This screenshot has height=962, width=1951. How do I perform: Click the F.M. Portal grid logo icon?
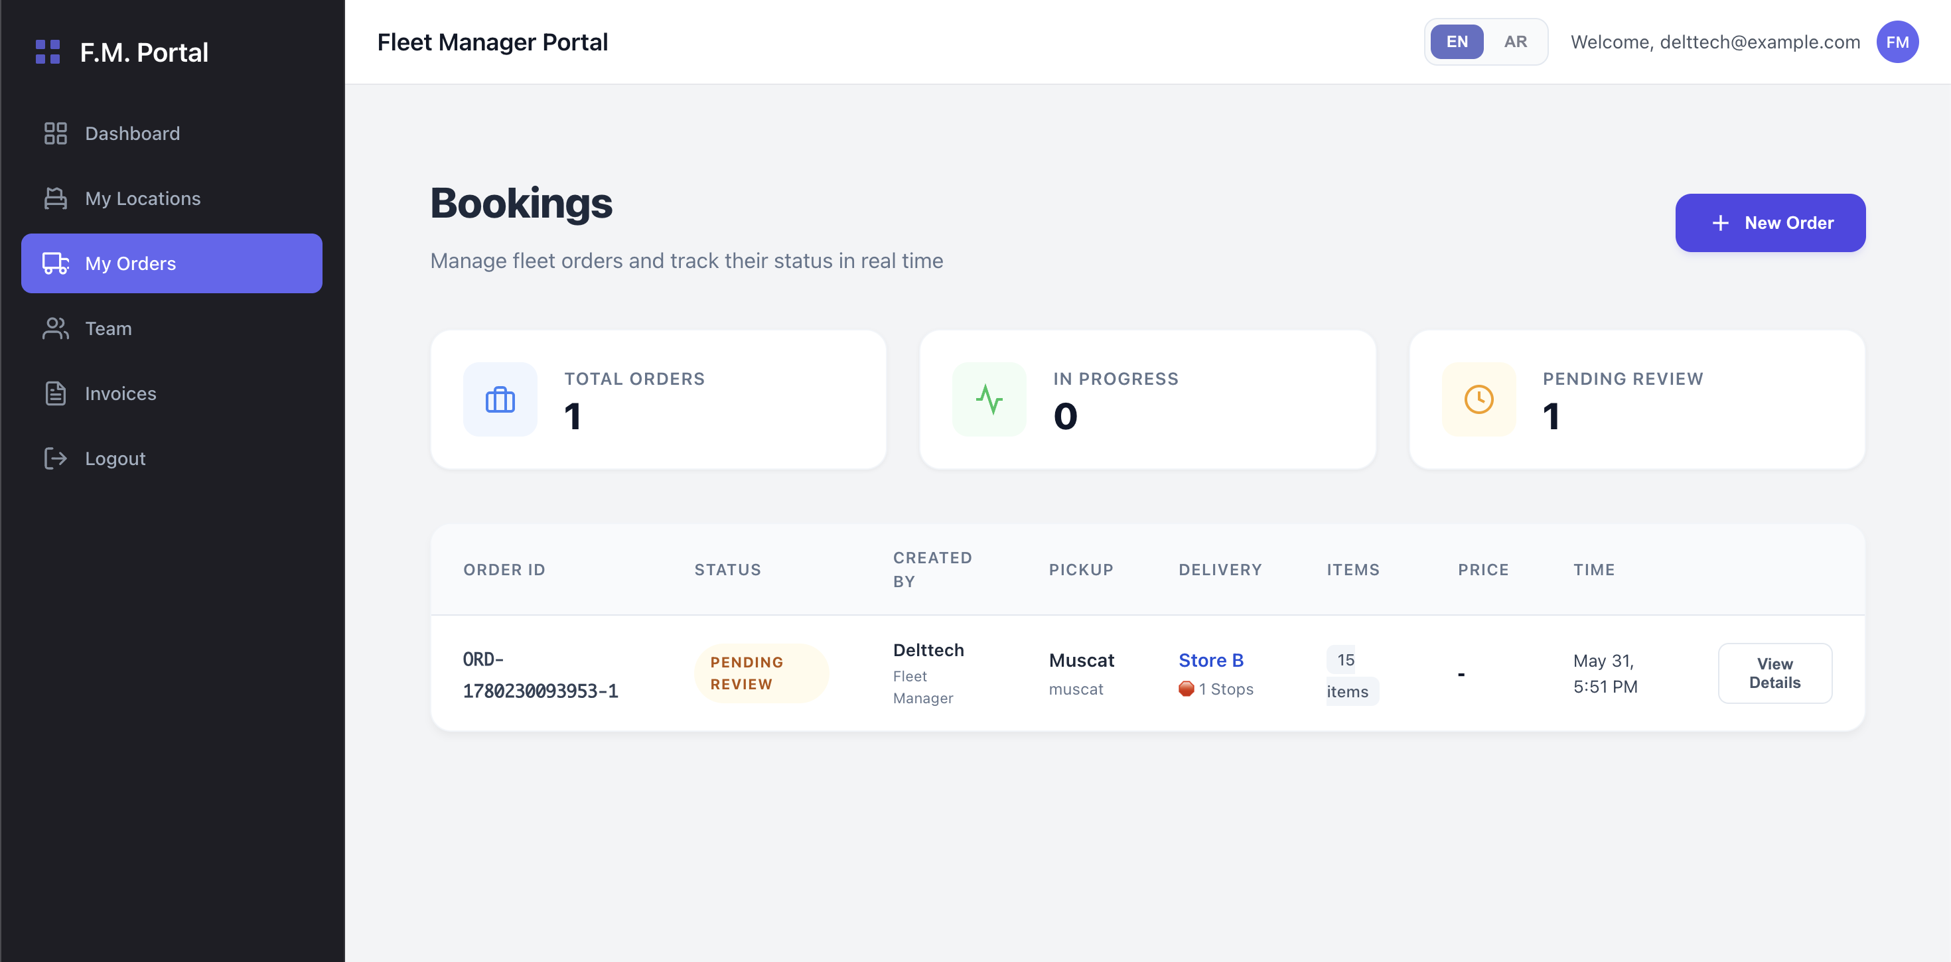coord(48,52)
